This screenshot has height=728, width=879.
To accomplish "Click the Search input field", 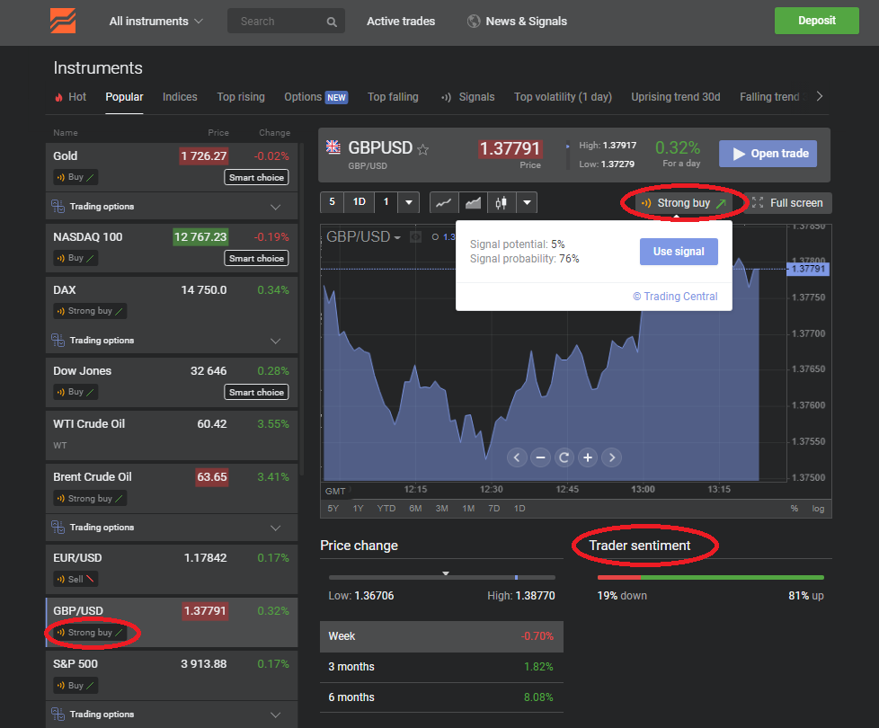I will coord(279,22).
